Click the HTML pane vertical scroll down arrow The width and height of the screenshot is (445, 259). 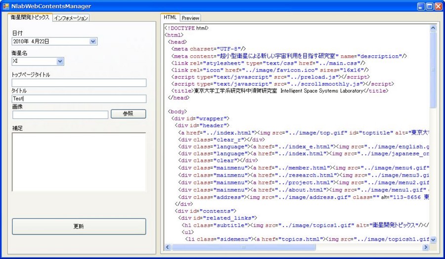(433, 239)
